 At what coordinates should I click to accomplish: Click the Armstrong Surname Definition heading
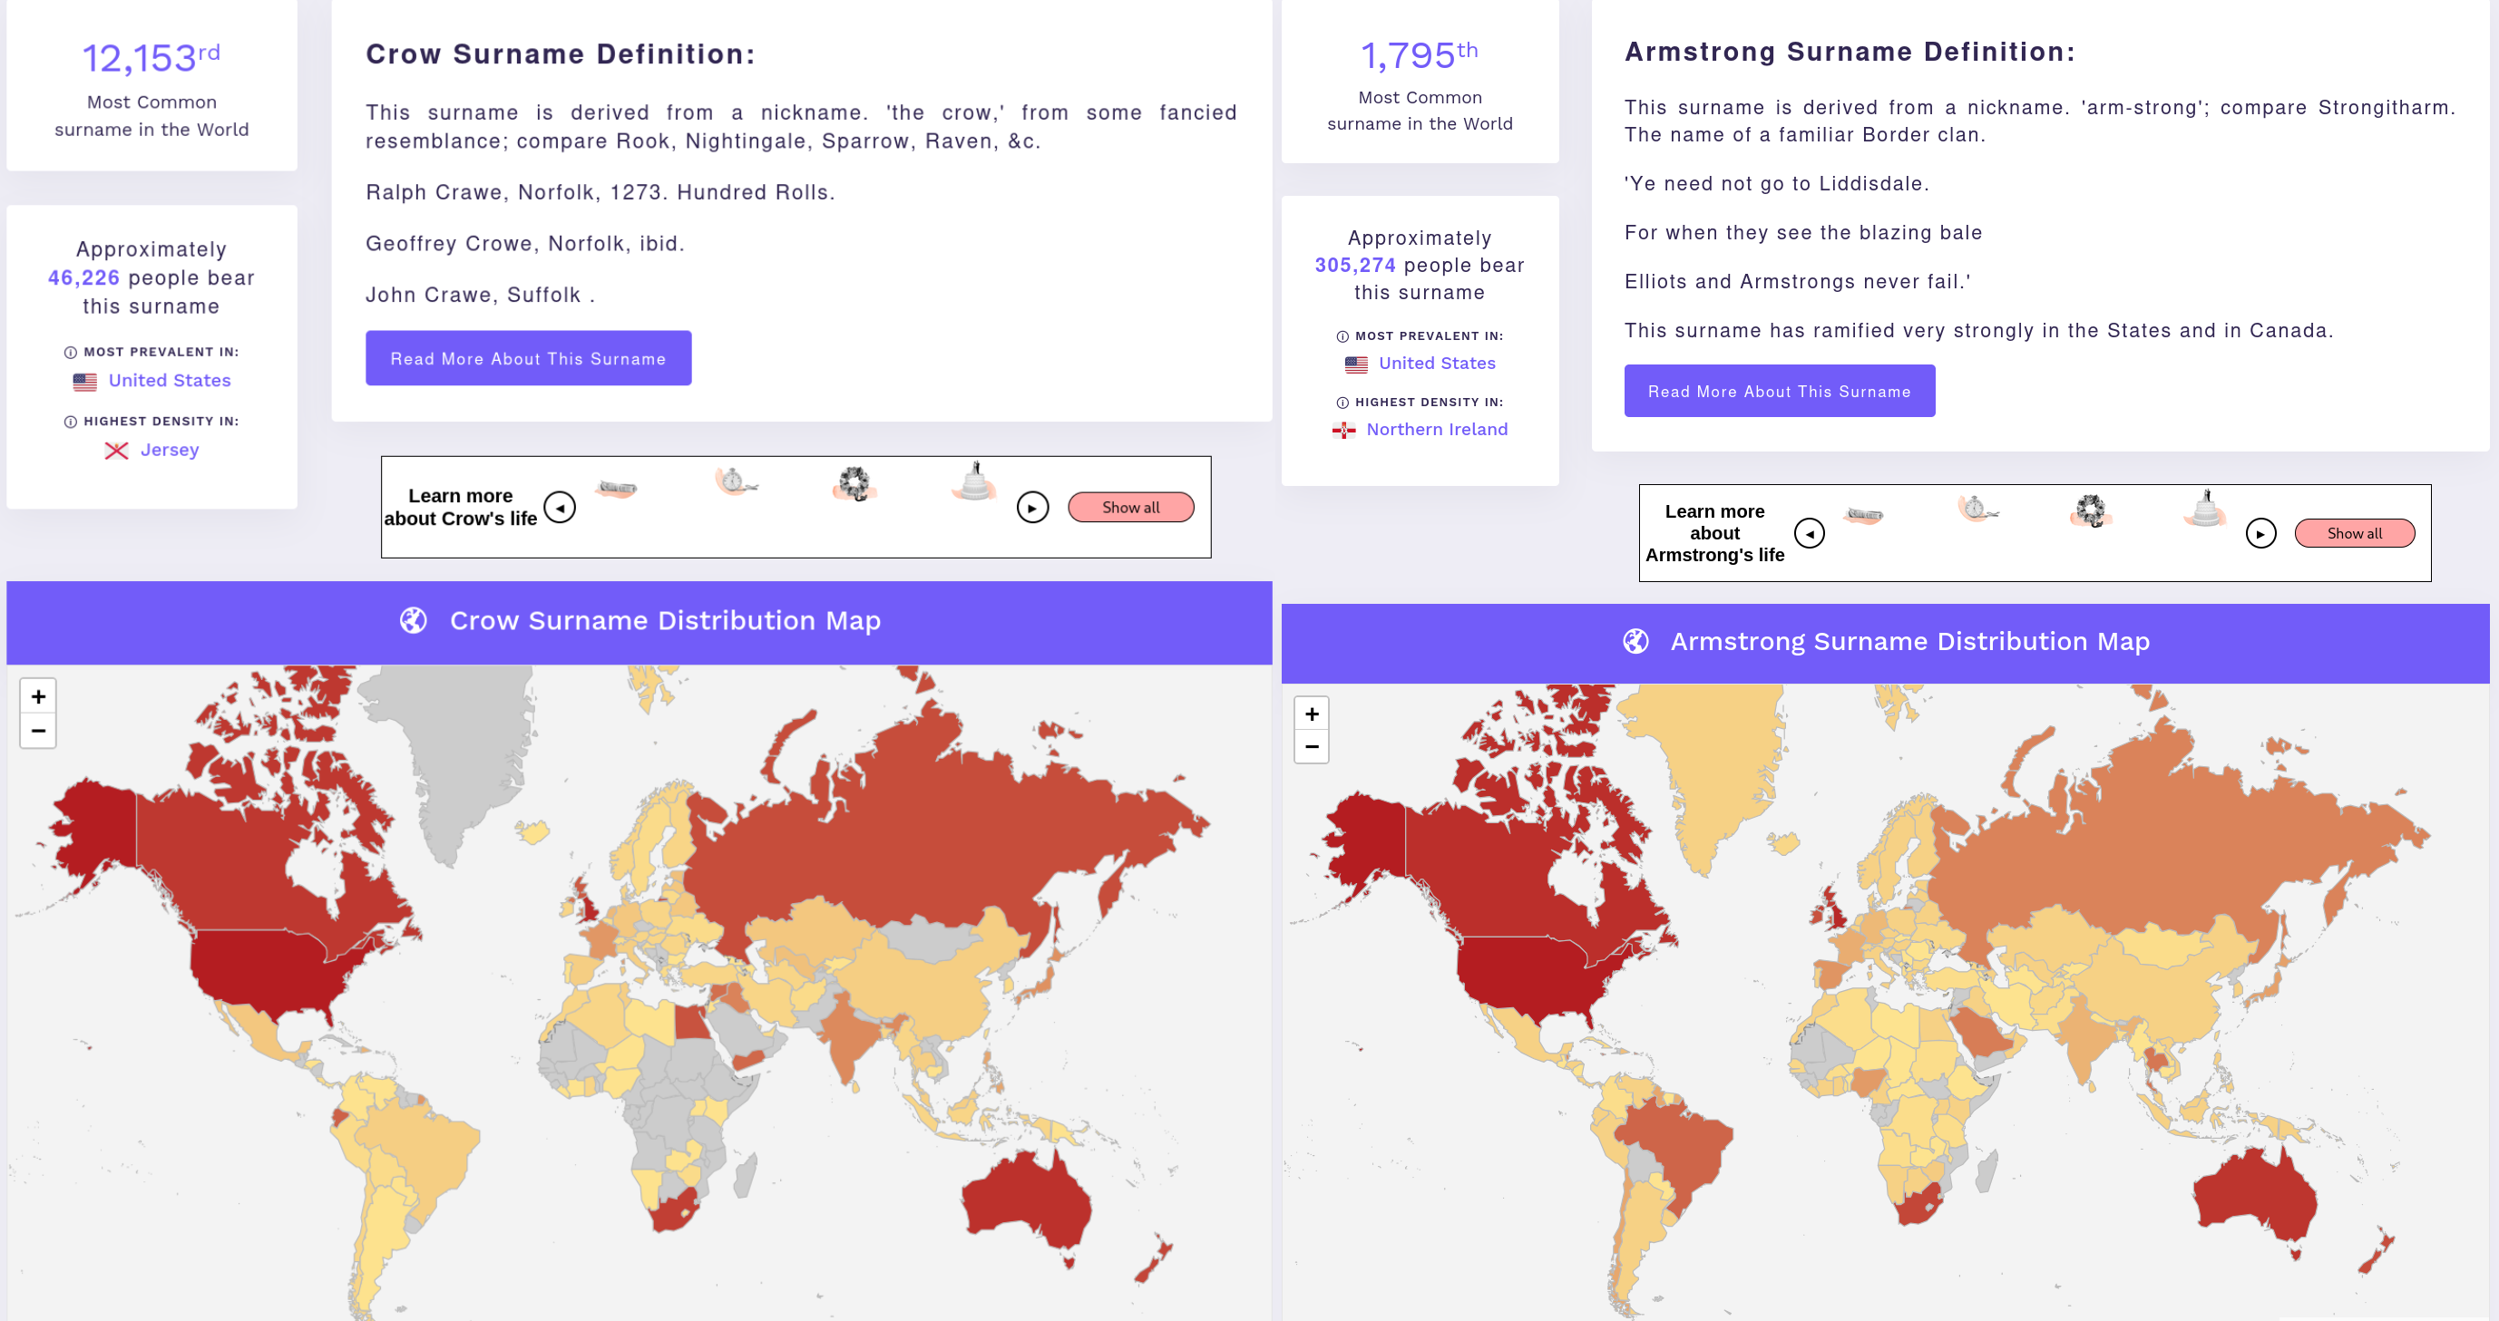coord(1850,53)
